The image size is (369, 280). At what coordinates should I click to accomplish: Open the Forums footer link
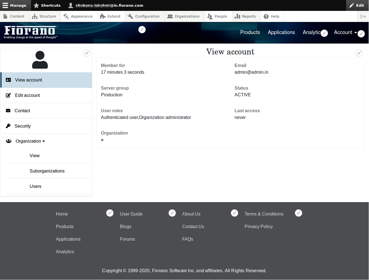pos(127,239)
